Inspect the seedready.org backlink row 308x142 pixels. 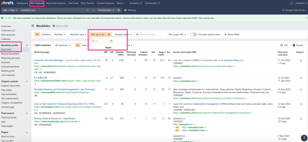pos(301,119)
